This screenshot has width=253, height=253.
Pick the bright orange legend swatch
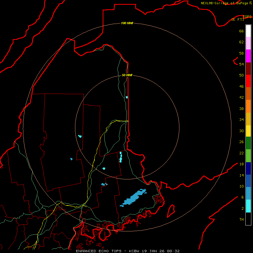click(248, 106)
